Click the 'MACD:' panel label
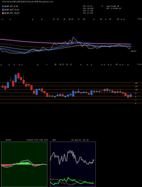This screenshot has width=142, height=187. [x=8, y=140]
